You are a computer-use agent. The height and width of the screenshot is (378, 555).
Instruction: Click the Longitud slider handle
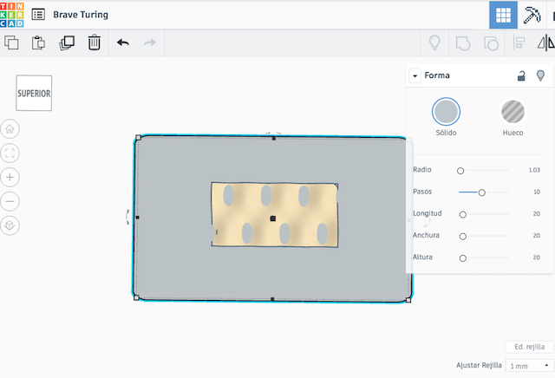(462, 214)
